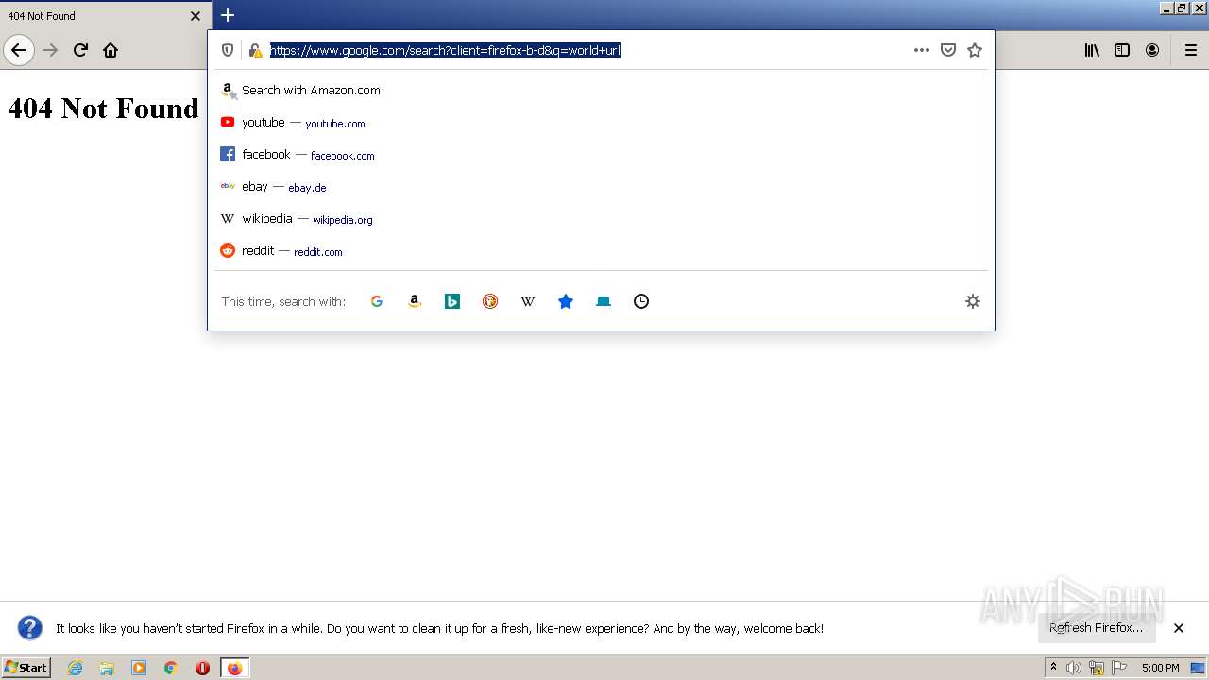The height and width of the screenshot is (680, 1209).
Task: Bookmark this page with star
Action: pyautogui.click(x=975, y=50)
